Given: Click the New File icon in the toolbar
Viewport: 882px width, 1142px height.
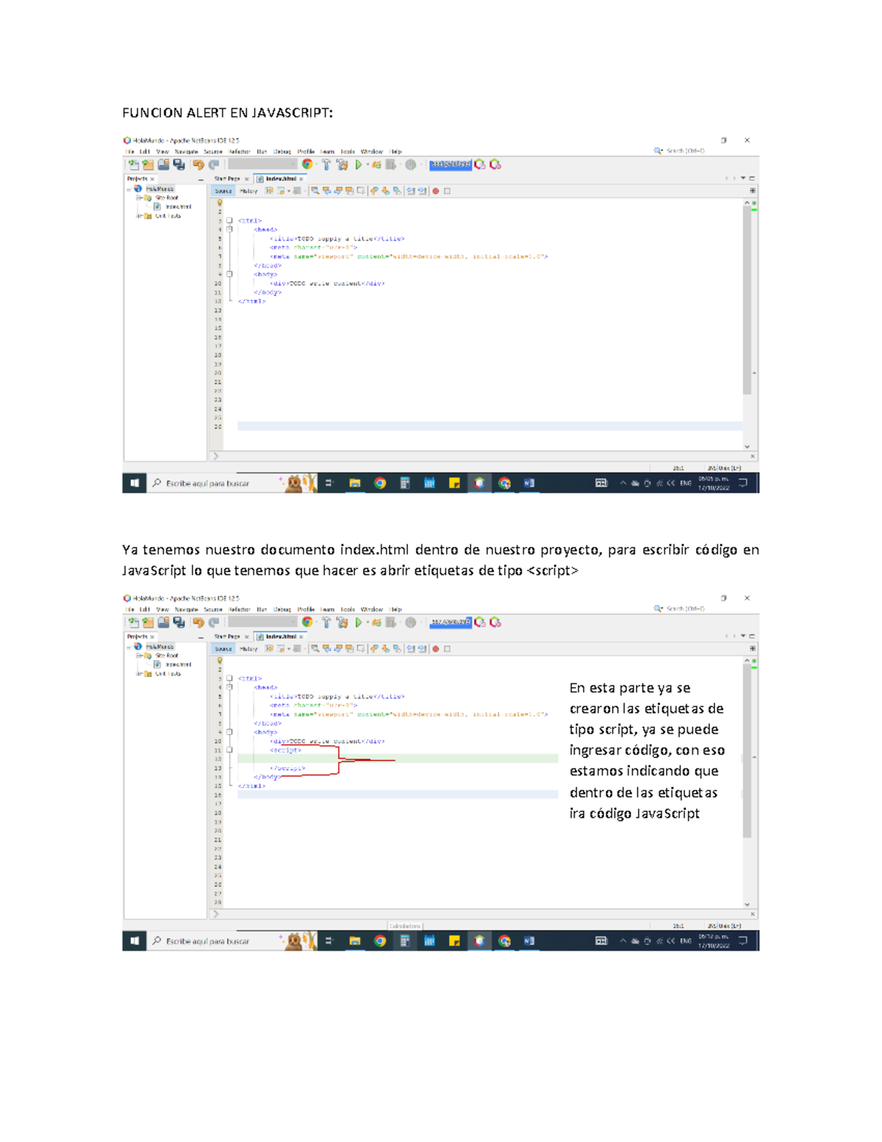Looking at the screenshot, I should click(135, 163).
